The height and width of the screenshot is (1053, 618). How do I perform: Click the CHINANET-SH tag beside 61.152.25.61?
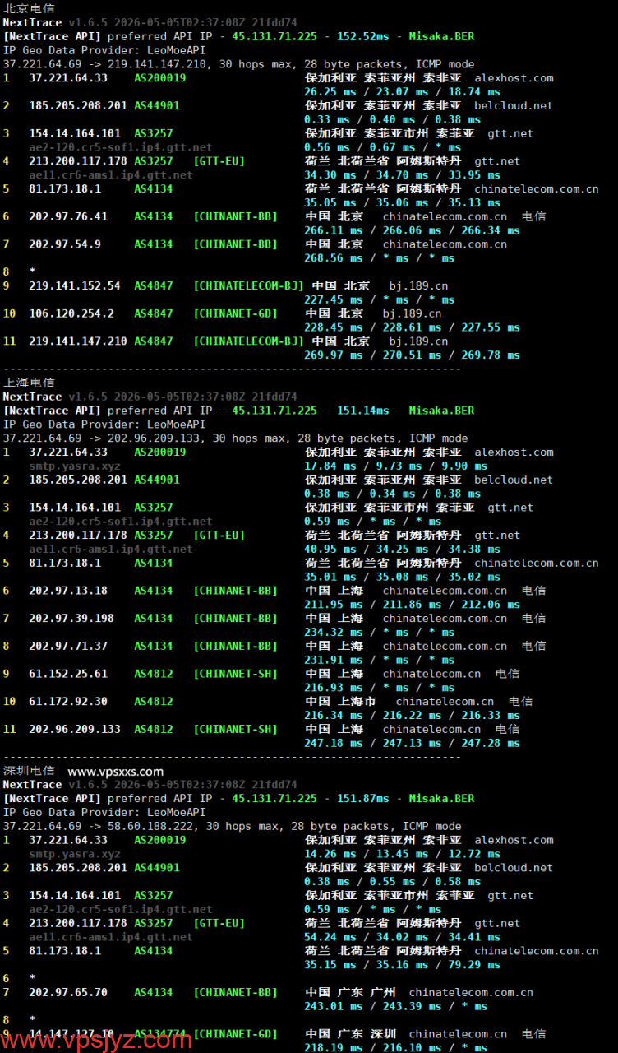tap(236, 674)
